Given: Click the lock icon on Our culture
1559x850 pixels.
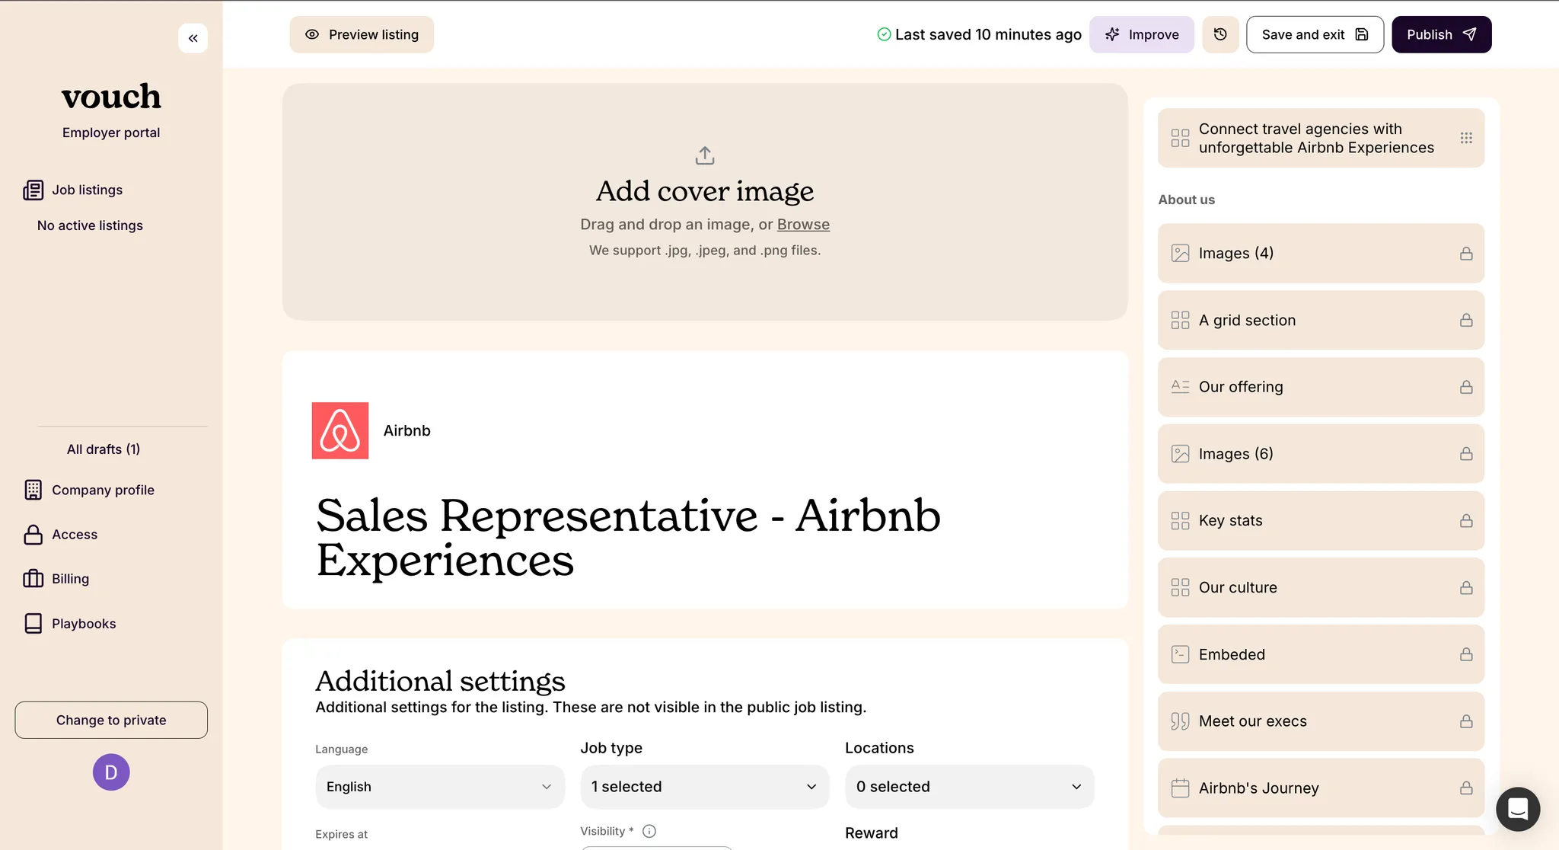Looking at the screenshot, I should tap(1466, 588).
